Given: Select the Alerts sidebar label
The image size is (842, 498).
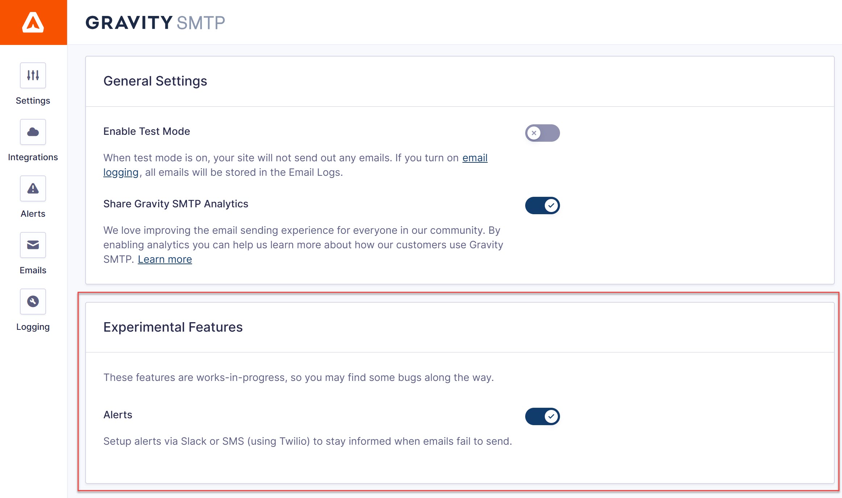Looking at the screenshot, I should click(33, 214).
